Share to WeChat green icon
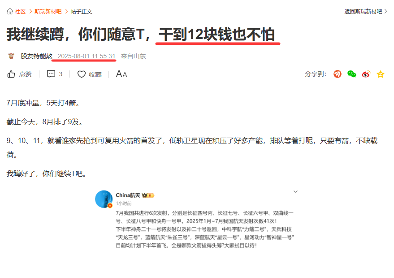 coord(351,74)
